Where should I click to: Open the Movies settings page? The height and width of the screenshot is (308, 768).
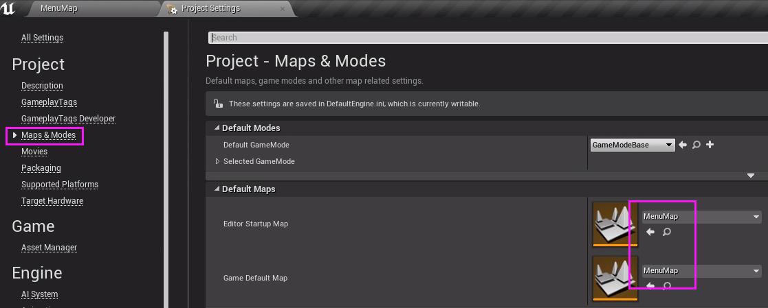[x=34, y=152]
